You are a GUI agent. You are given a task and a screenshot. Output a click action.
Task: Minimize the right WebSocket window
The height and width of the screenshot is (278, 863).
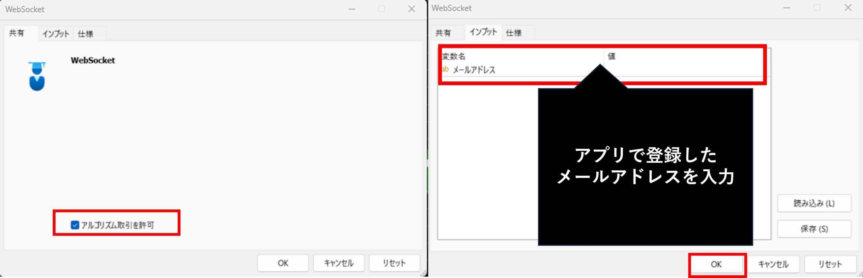(786, 8)
